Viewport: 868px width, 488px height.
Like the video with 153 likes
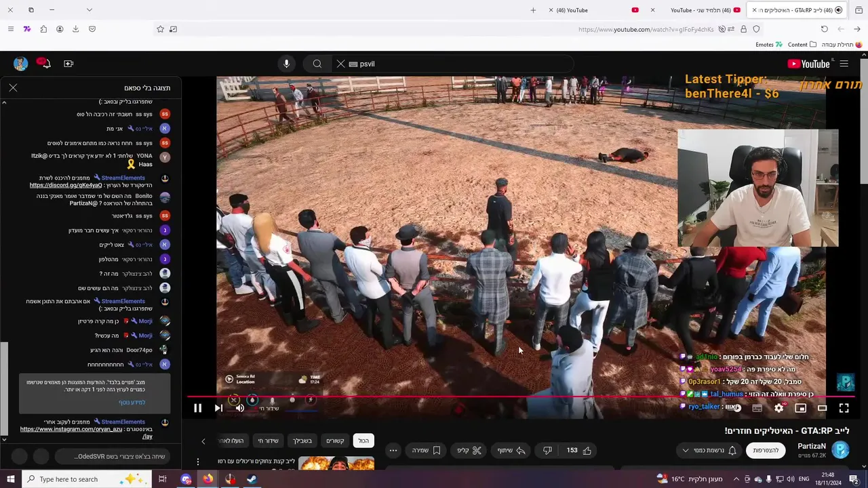point(578,450)
